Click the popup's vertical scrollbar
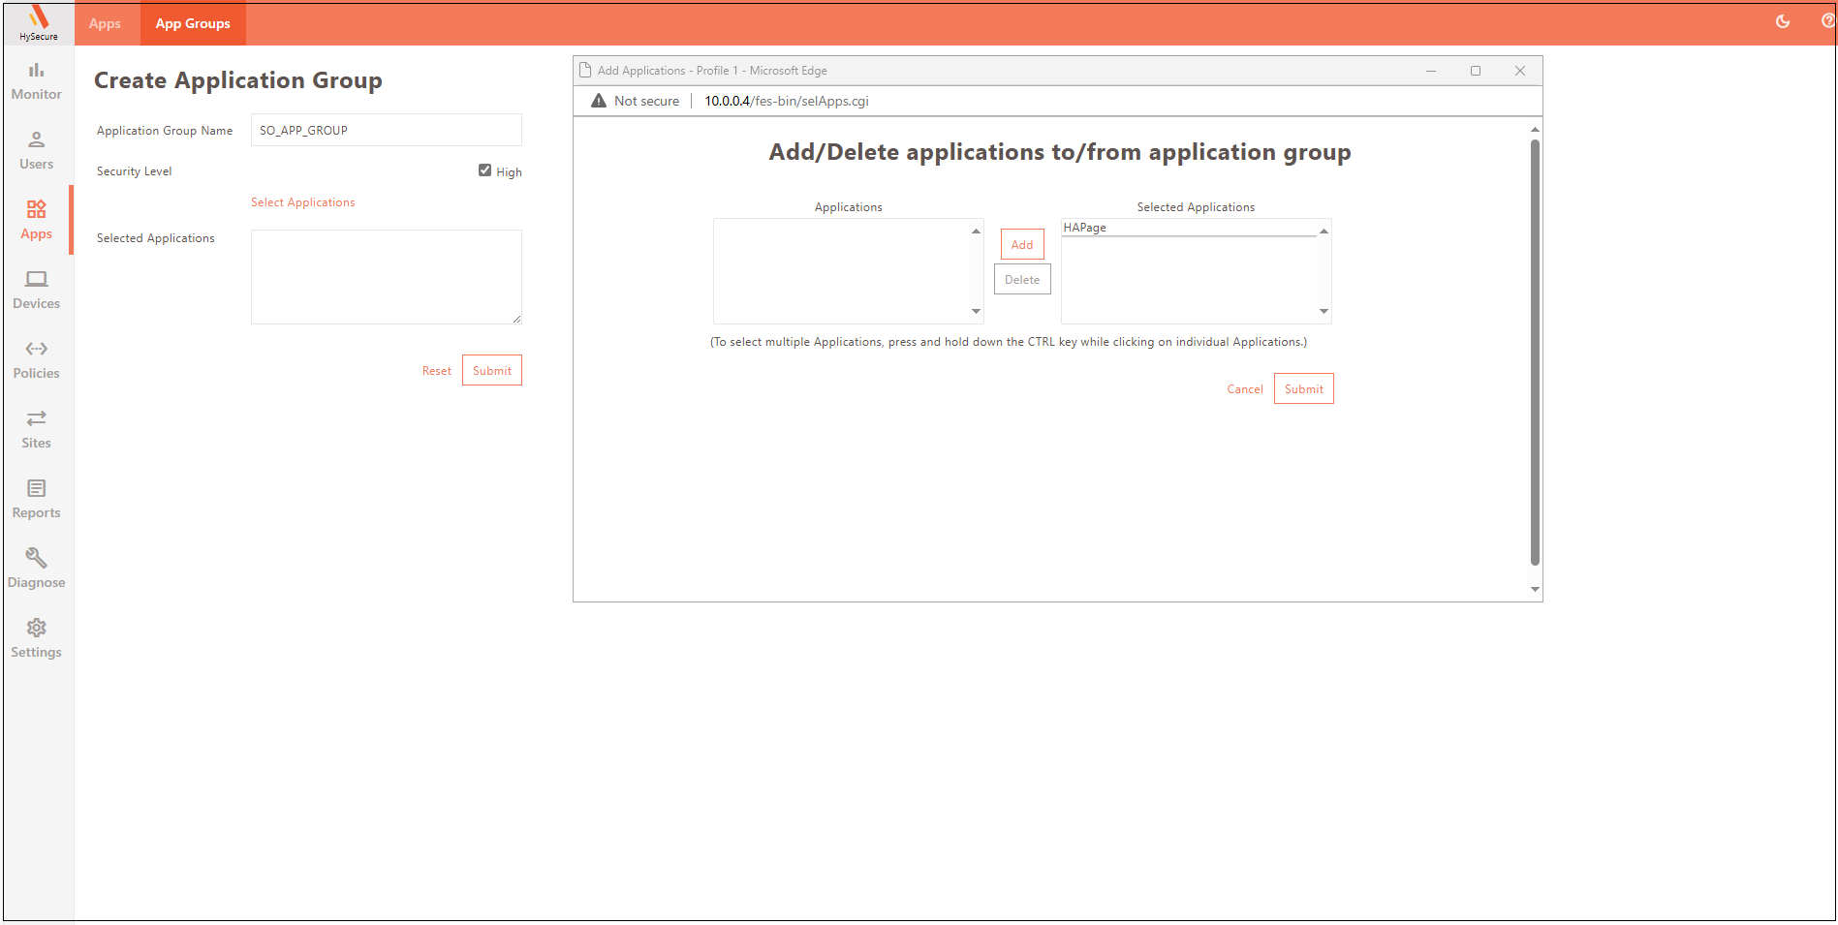The width and height of the screenshot is (1838, 925). (x=1534, y=349)
